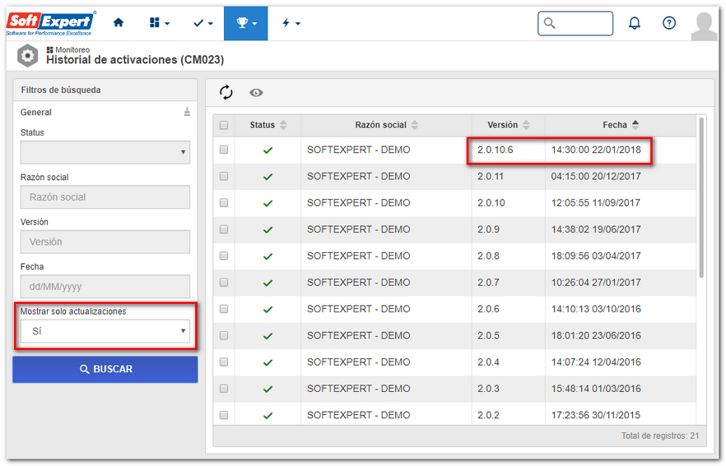Select date cell 14:30:00 22/01/2018
This screenshot has width=726, height=466.
pos(596,150)
